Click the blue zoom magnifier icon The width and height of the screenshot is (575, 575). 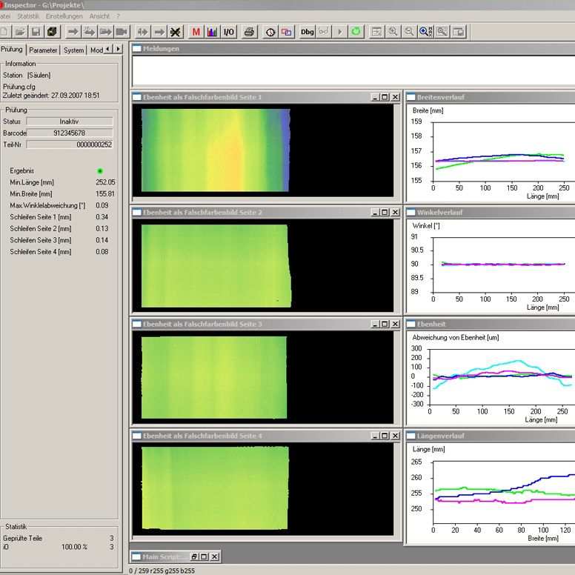[x=426, y=32]
